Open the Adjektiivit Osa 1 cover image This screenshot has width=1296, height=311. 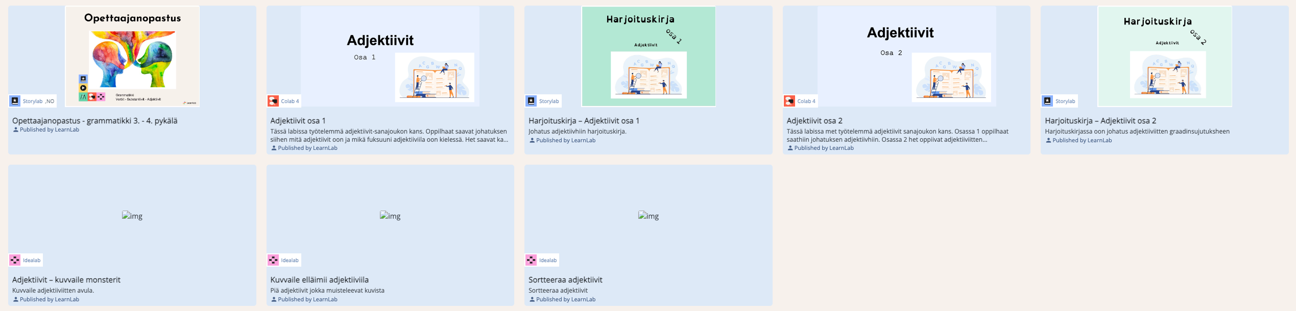[390, 56]
